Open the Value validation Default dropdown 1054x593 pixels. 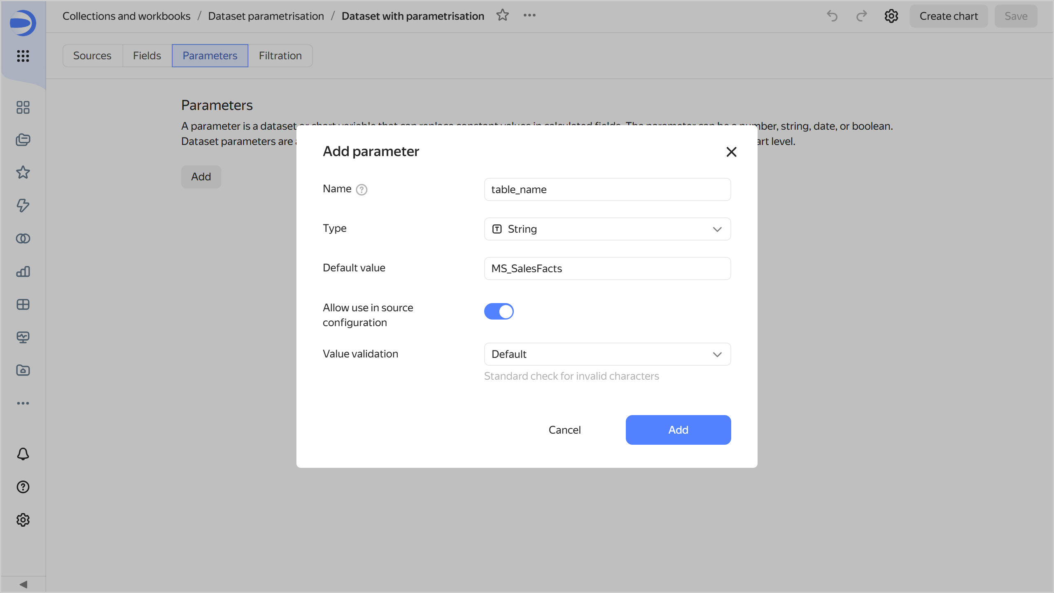[607, 354]
